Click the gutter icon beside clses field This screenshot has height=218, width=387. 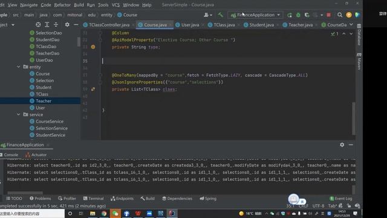click(x=93, y=89)
